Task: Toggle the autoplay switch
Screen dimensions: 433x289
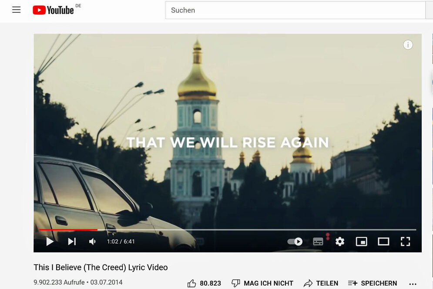Action: [295, 241]
